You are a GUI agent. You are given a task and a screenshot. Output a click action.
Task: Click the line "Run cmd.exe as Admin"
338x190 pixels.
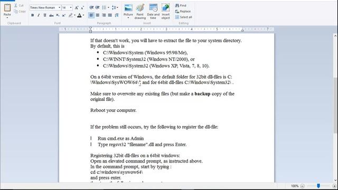click(x=121, y=138)
